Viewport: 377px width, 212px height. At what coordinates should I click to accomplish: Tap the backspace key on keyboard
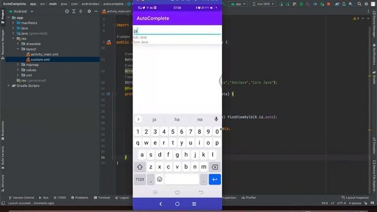click(x=214, y=167)
